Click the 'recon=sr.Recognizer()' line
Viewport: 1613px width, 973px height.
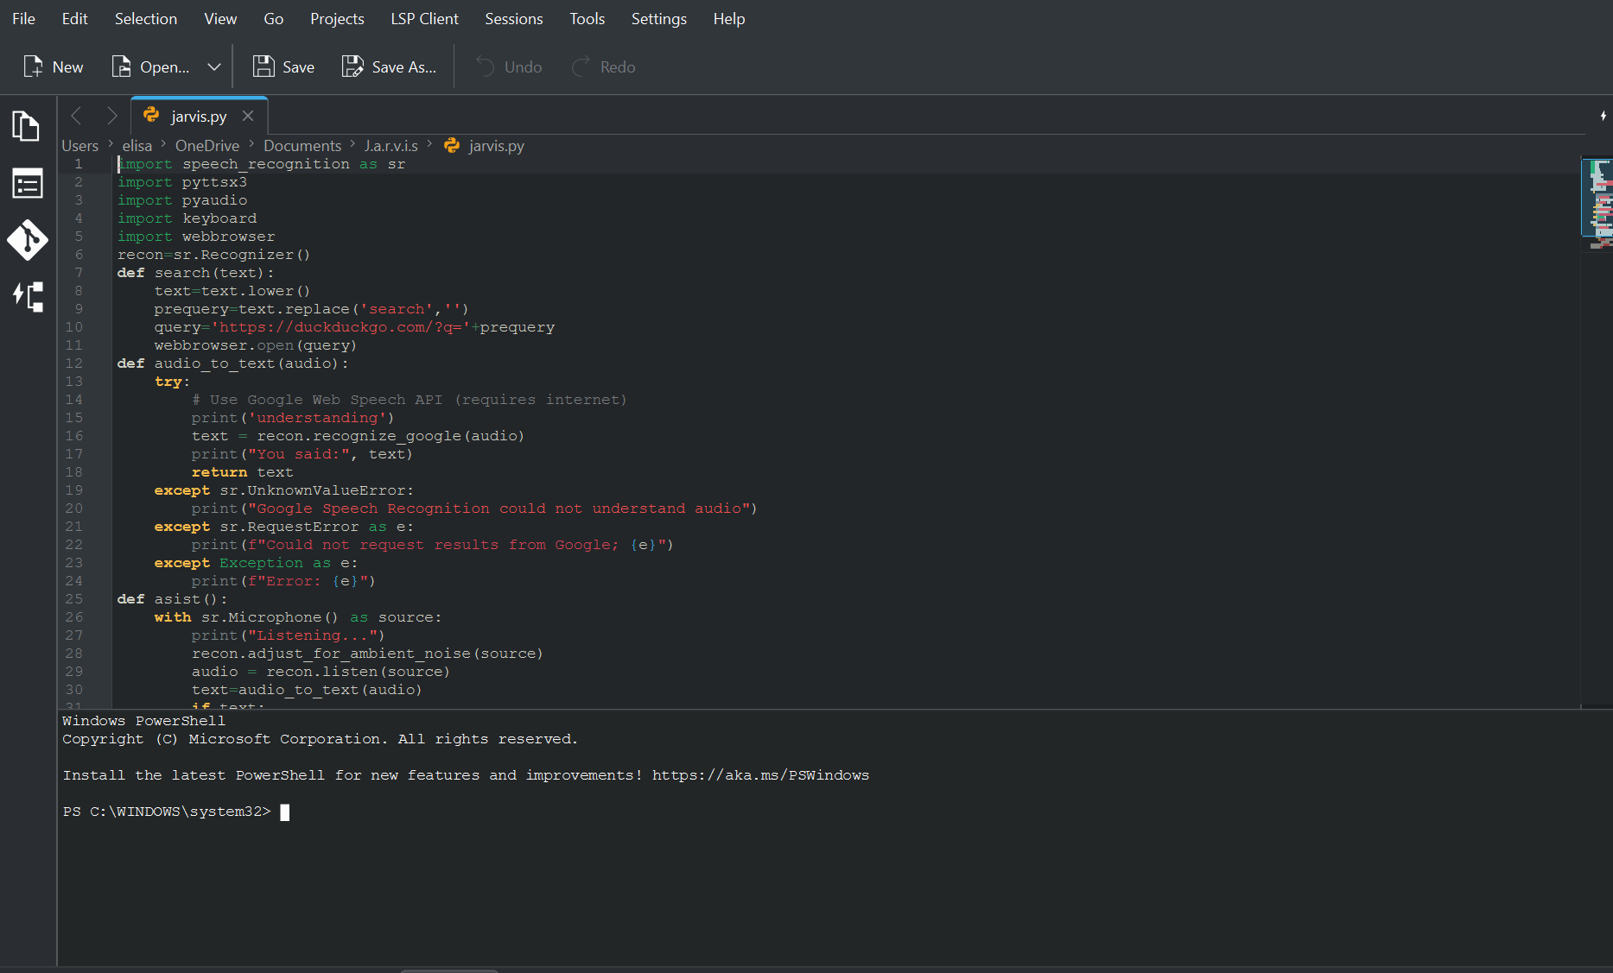pyautogui.click(x=213, y=255)
